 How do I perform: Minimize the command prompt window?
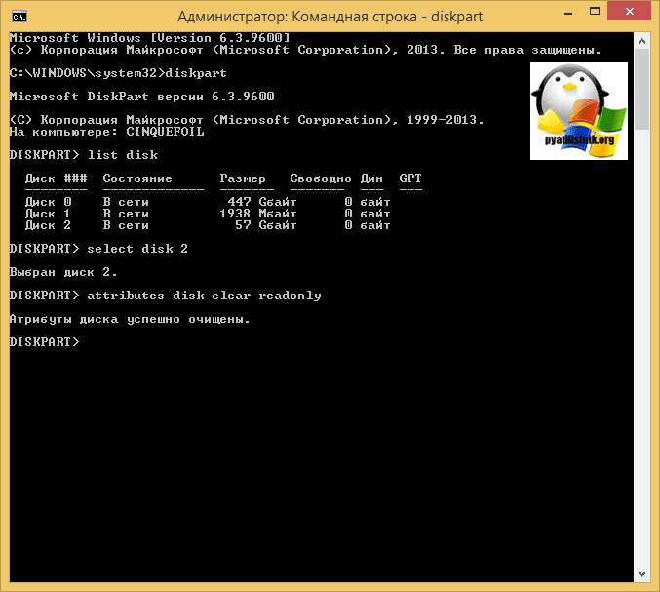tap(568, 13)
